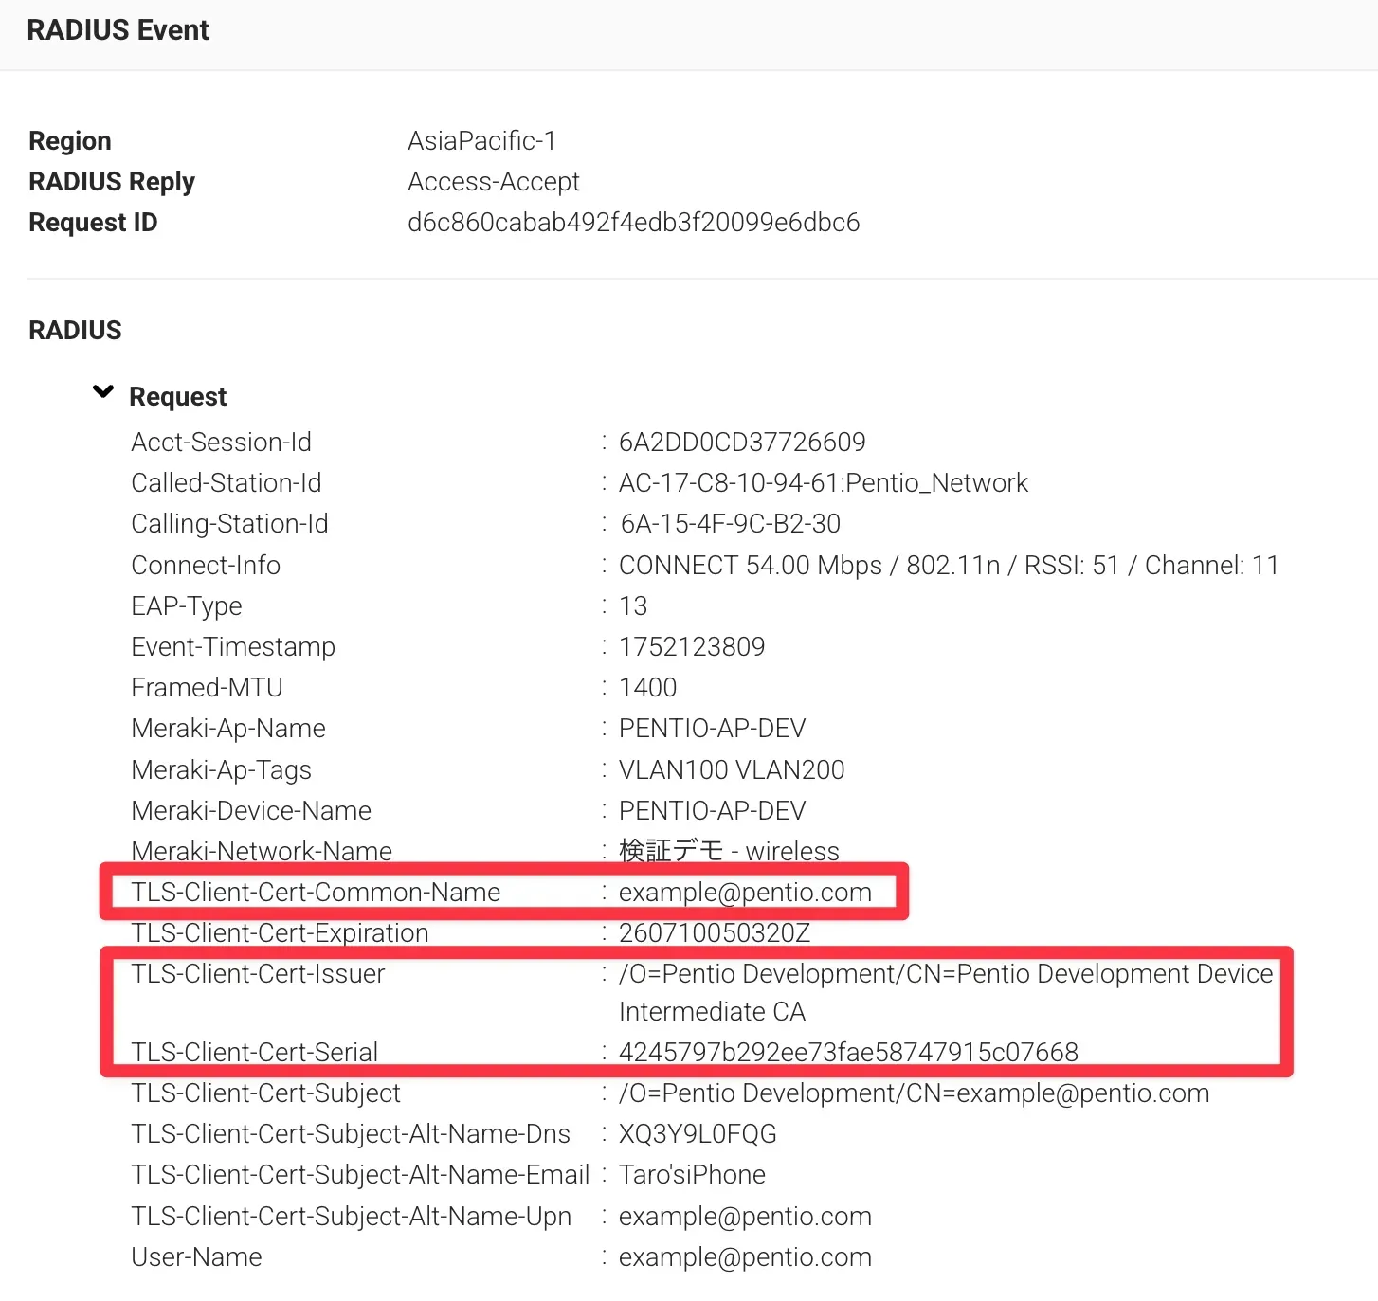The image size is (1378, 1301).
Task: Select the TLS-Client-Cert-Expiration value
Action: [x=714, y=933]
